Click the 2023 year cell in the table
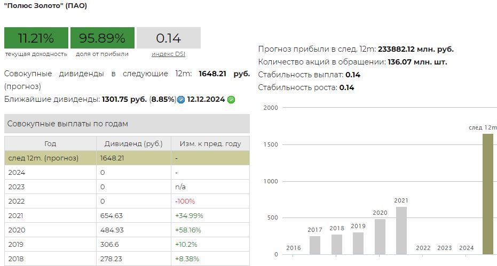497x266 pixels. coord(50,187)
